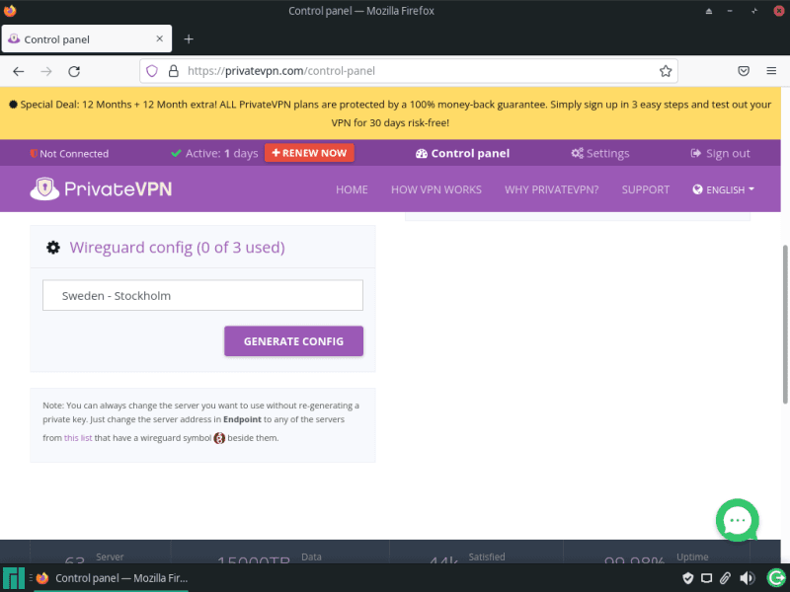
Task: Show site tracking protection shield
Action: pos(151,71)
